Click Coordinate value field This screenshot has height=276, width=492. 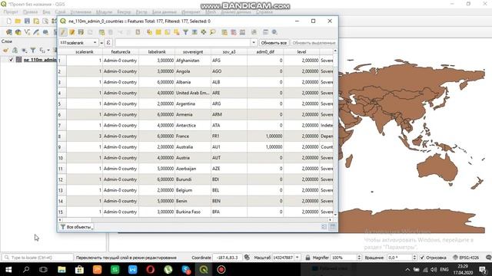click(x=228, y=258)
